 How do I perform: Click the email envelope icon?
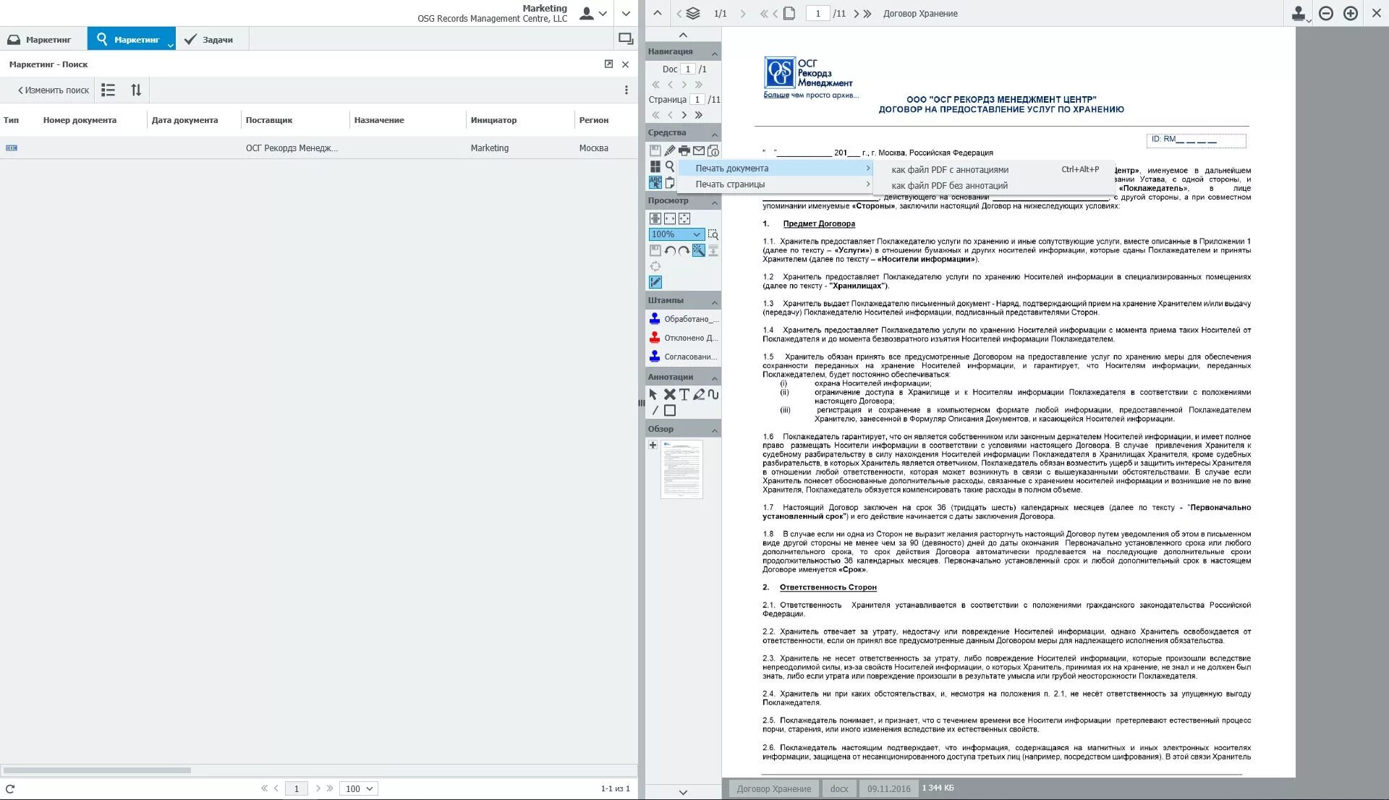699,150
